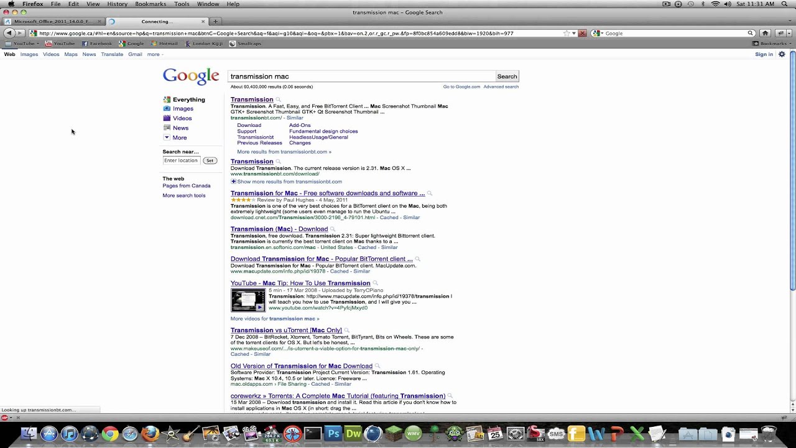
Task: Switch to Microsoft_Office_2011 tab
Action: [x=53, y=21]
